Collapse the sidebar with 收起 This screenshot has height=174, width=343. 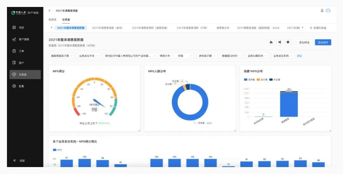point(20,161)
